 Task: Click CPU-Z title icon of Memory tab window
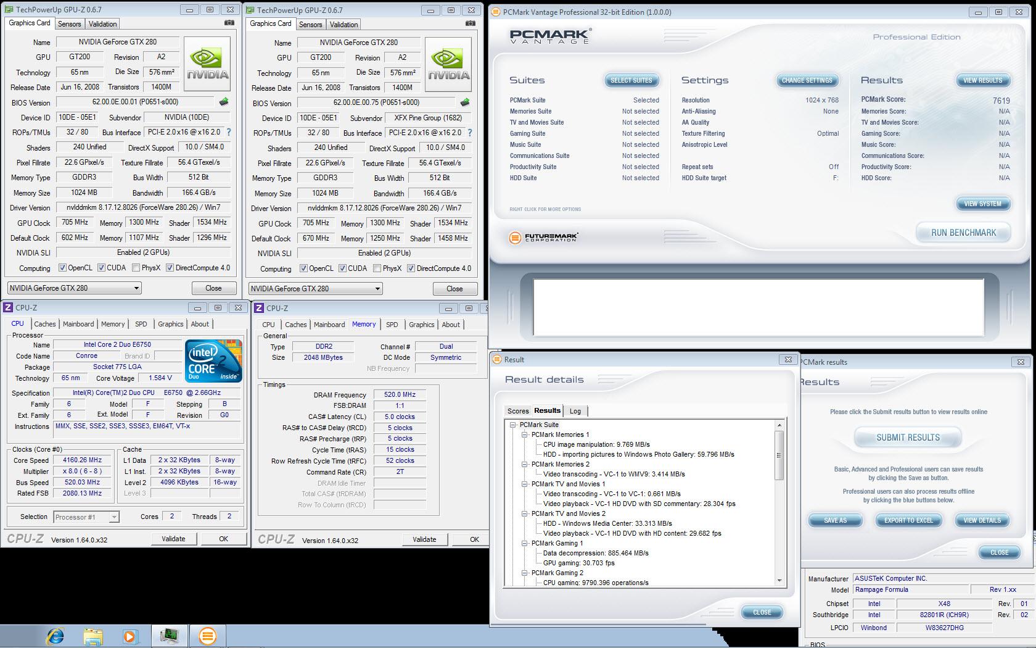[x=259, y=308]
